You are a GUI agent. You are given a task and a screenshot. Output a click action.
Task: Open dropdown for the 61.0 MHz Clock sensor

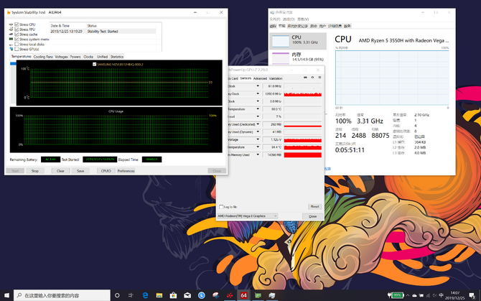tap(258, 86)
